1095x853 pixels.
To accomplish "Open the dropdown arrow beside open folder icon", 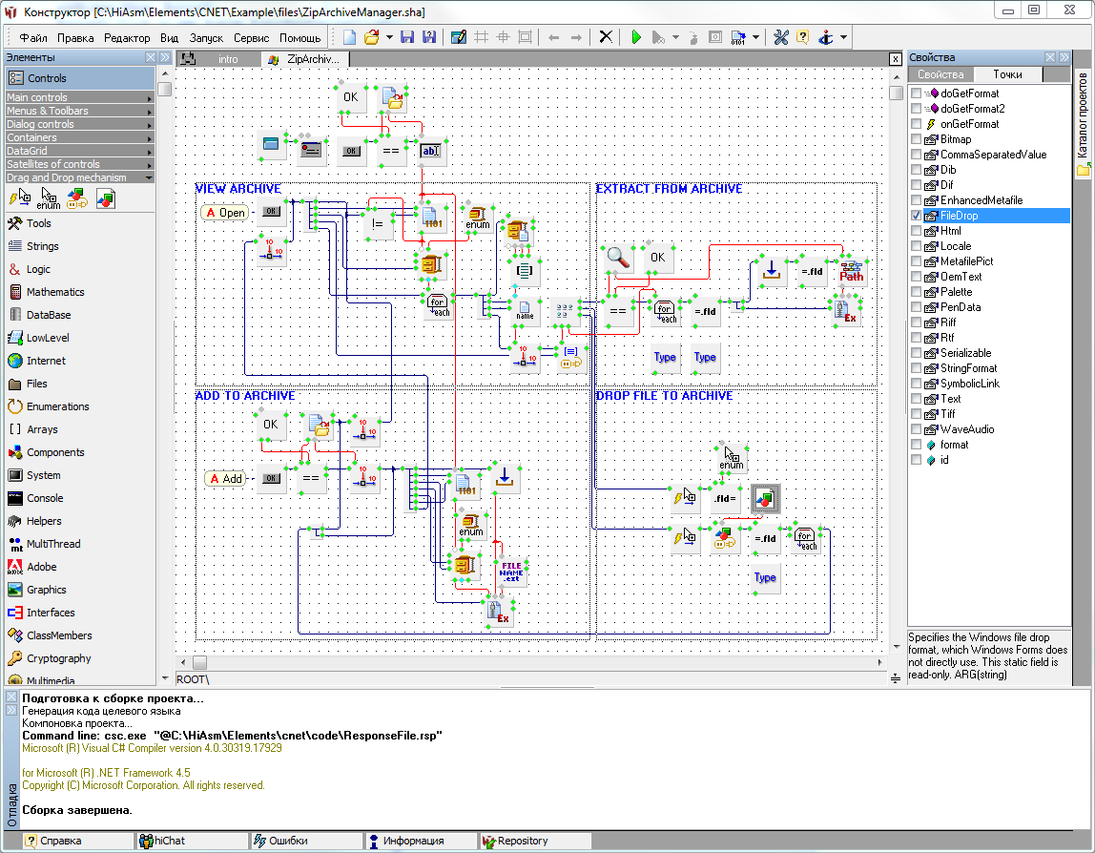I will point(388,37).
